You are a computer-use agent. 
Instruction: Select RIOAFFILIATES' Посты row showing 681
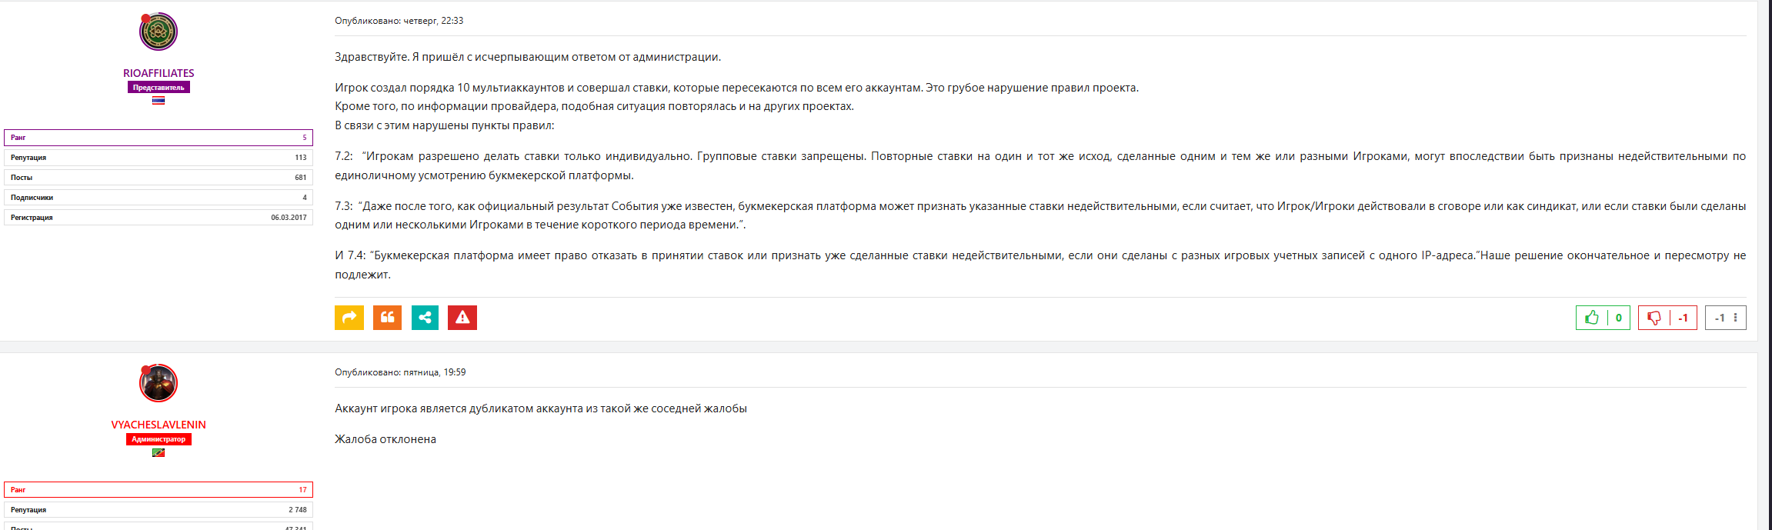pos(159,178)
